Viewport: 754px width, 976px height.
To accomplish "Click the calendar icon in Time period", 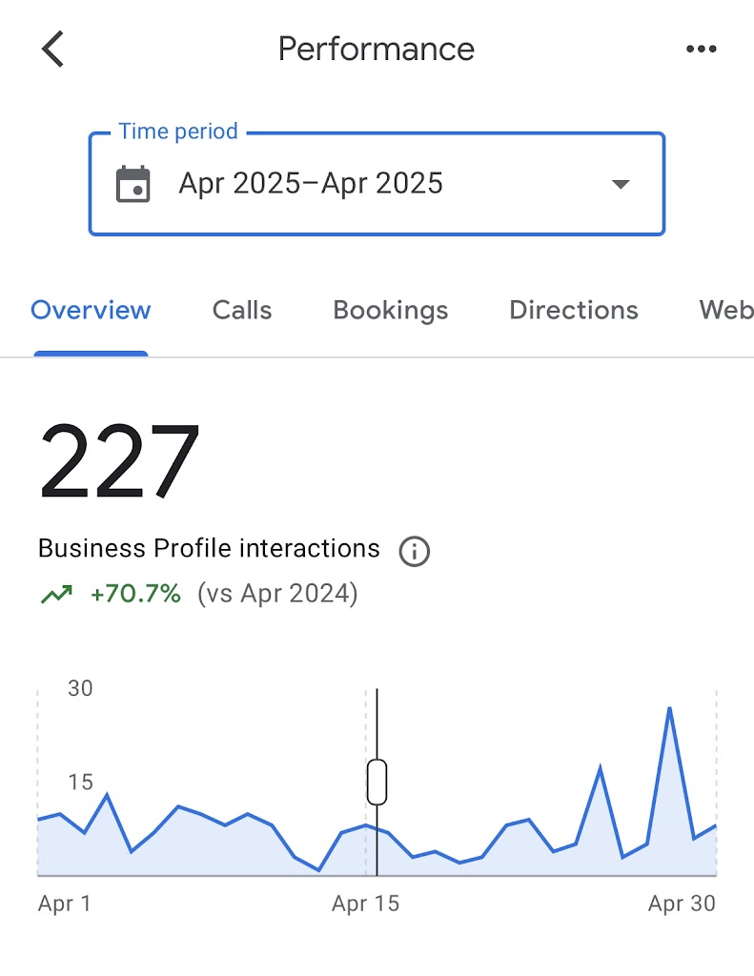I will (133, 184).
